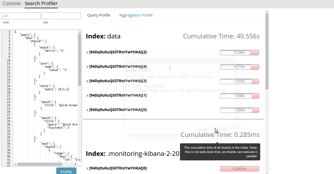Switch to the Aggregation Profile tab
The width and height of the screenshot is (334, 174).
(x=136, y=15)
